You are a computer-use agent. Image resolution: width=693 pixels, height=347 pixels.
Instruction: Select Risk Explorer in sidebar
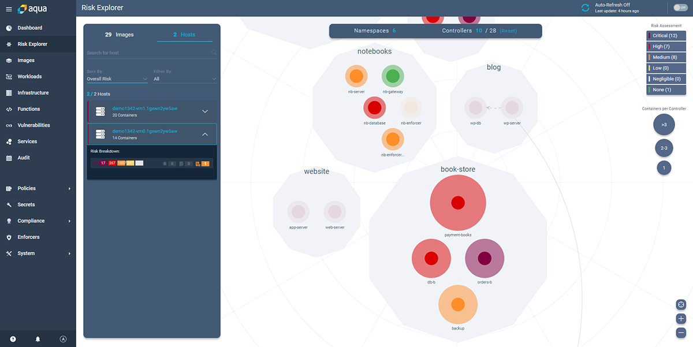[x=38, y=44]
